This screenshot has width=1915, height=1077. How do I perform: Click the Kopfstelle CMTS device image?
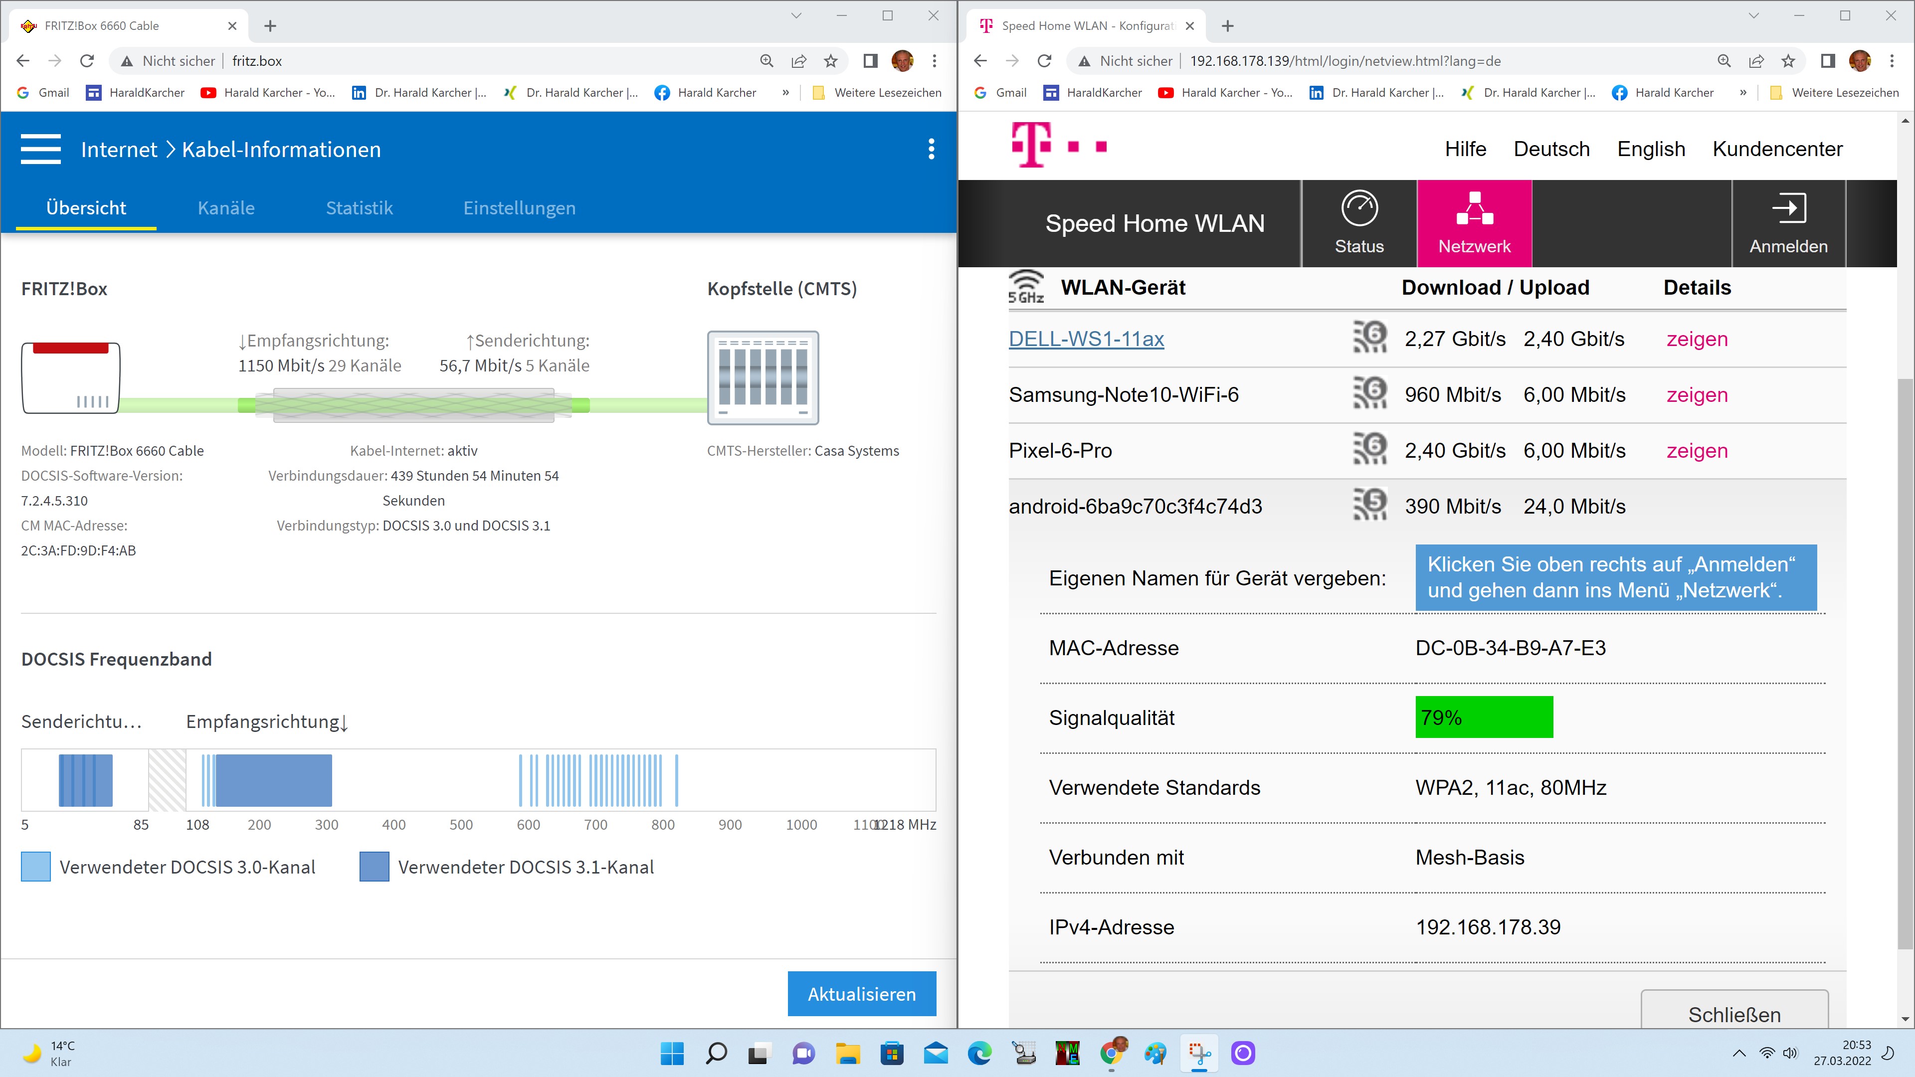(x=763, y=377)
